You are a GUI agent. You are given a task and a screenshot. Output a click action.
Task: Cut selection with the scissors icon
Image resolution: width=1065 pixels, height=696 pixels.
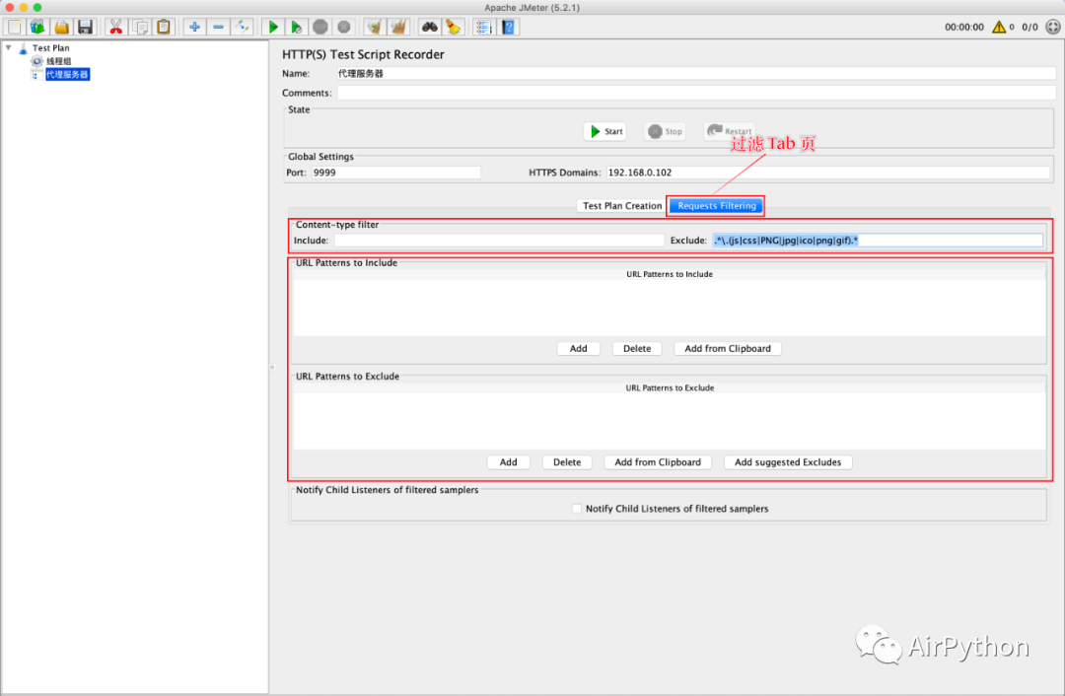[116, 28]
